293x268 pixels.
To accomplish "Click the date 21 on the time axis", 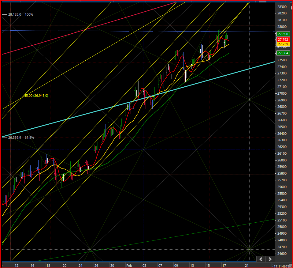I will point(247,266).
